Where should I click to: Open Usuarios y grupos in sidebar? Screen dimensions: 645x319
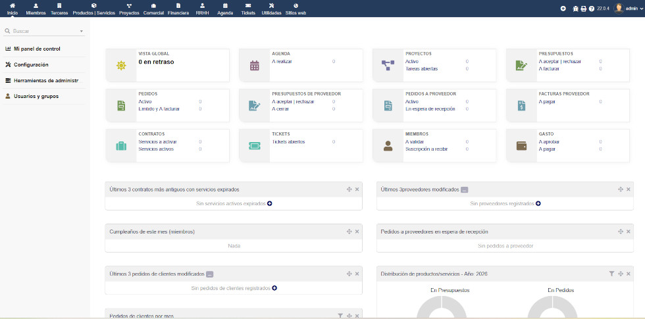point(36,96)
